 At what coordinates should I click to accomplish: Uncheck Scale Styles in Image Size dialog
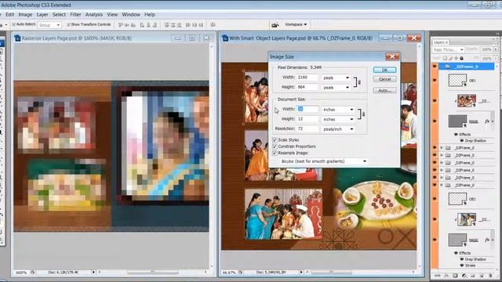tap(275, 140)
